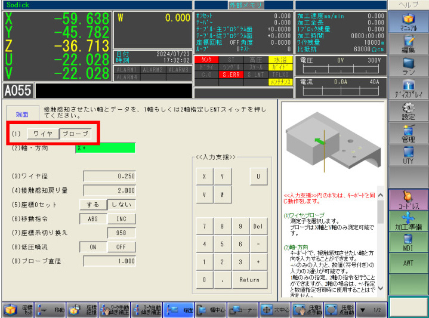Open the MDI icon
This screenshot has width=429, height=318.
(408, 242)
